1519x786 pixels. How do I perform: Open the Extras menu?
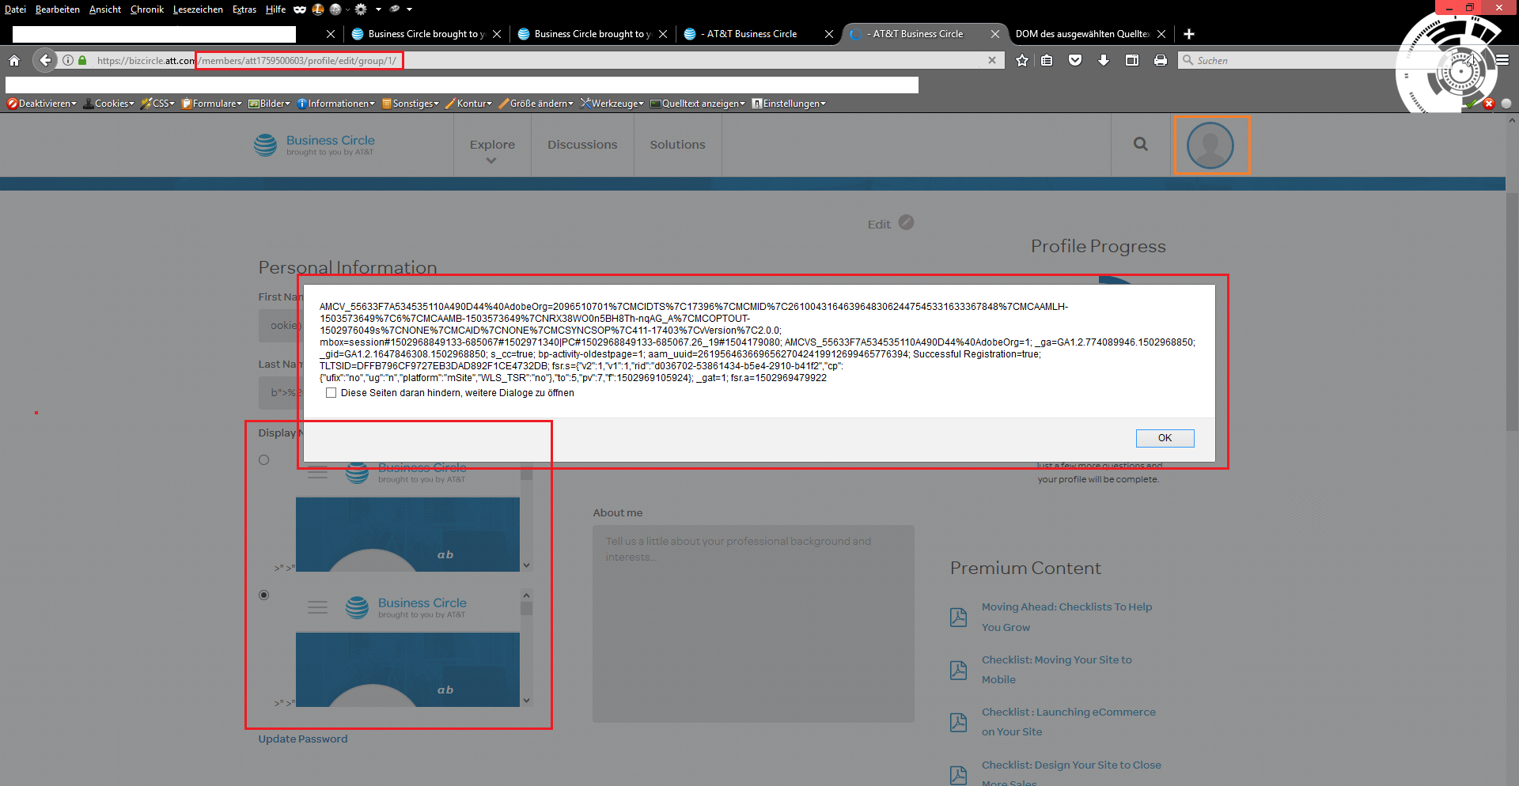pos(244,9)
